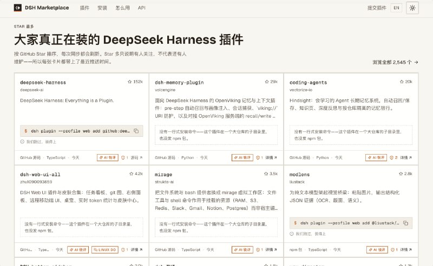Copy the deepseek-harness install command

136,131
